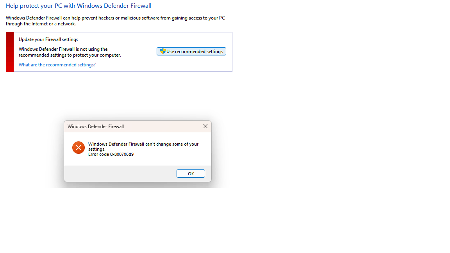450x253 pixels.
Task: Click the Use recommended settings button
Action: [191, 52]
